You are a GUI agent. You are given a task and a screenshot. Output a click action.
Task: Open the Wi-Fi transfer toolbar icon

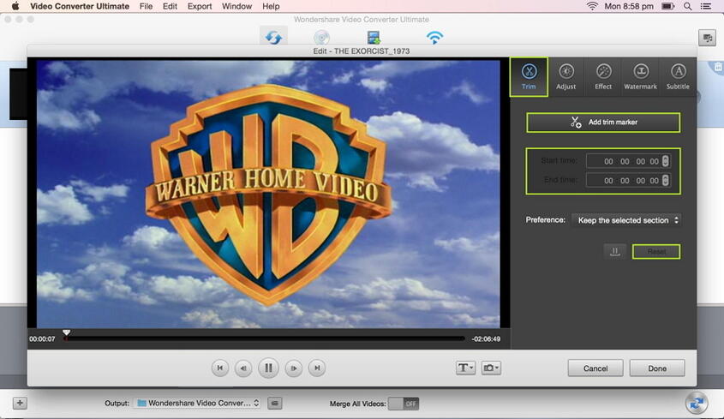click(434, 38)
